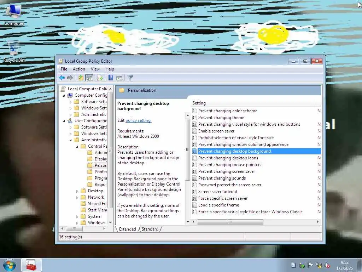Image resolution: width=362 pixels, height=272 pixels.
Task: Expand the Desktop tree node
Action: click(x=77, y=191)
